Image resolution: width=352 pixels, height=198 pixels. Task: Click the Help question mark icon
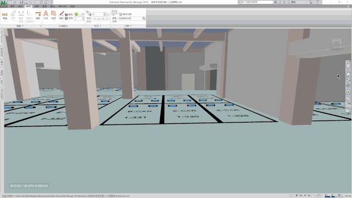click(x=317, y=2)
